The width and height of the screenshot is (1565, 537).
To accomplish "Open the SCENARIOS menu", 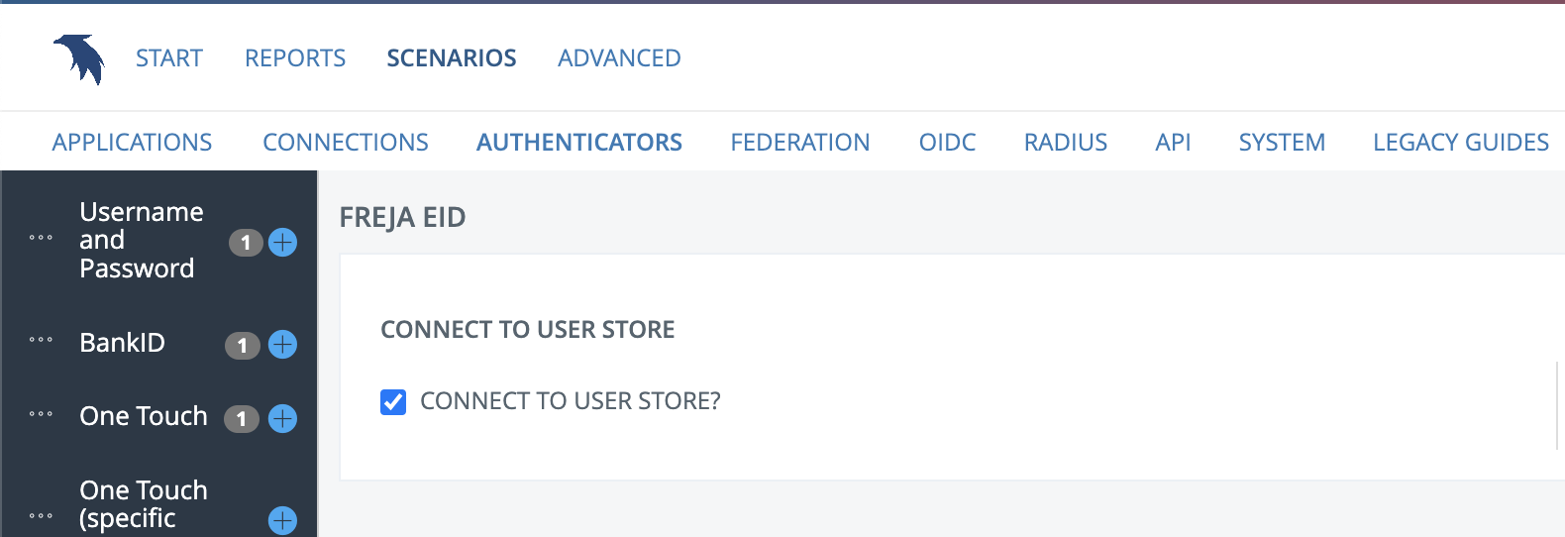I will (452, 58).
